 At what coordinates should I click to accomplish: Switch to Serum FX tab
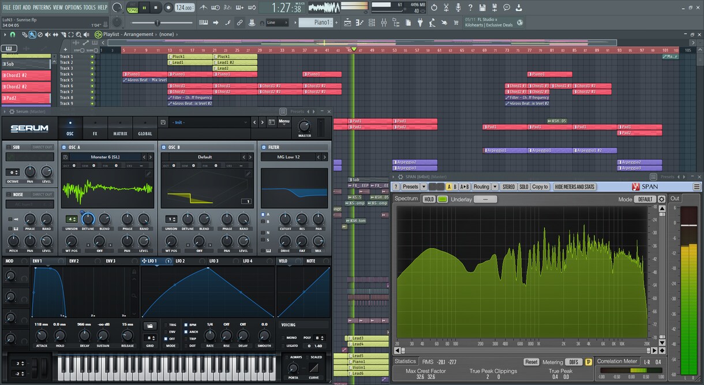pos(95,127)
